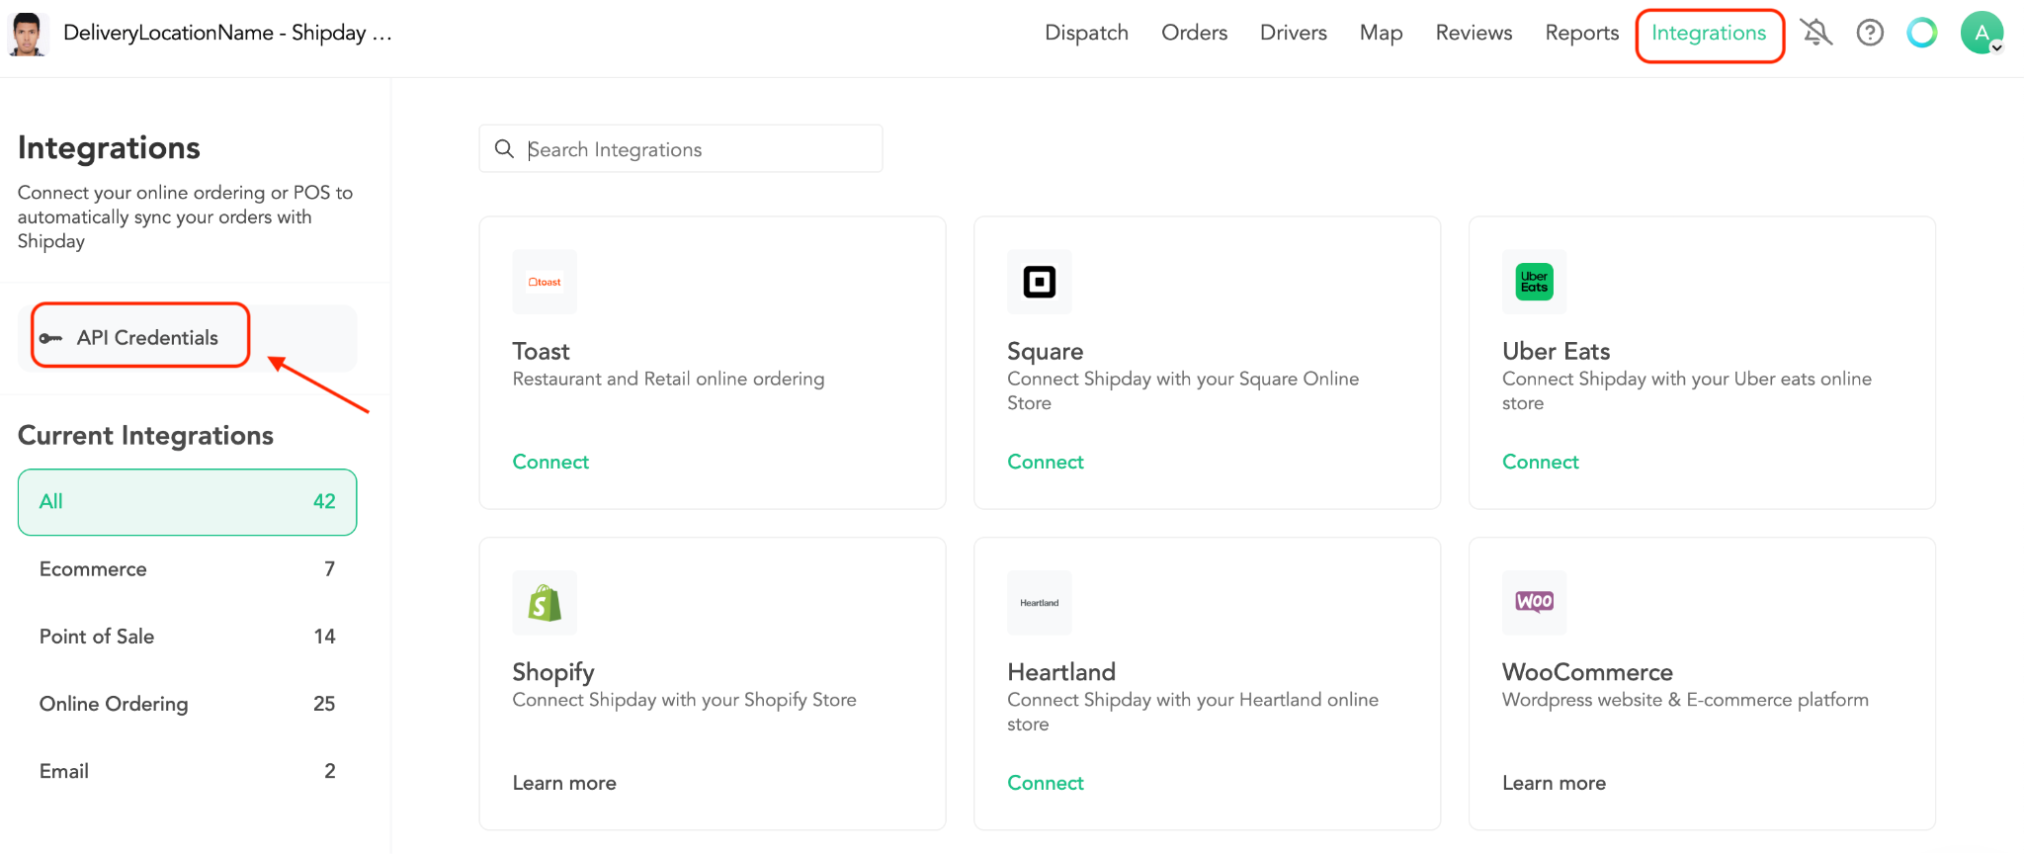Click the teal circular status ring icon
2024x854 pixels.
point(1922,33)
